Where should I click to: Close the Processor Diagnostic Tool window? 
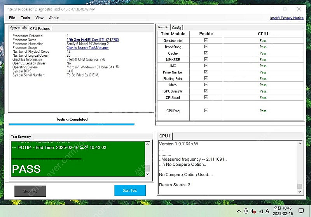tap(299, 9)
